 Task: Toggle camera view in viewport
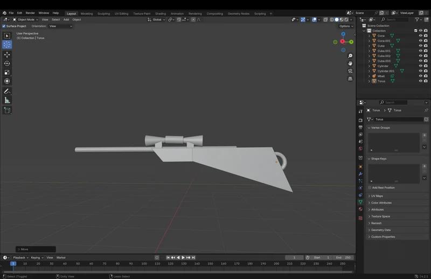pos(350,71)
